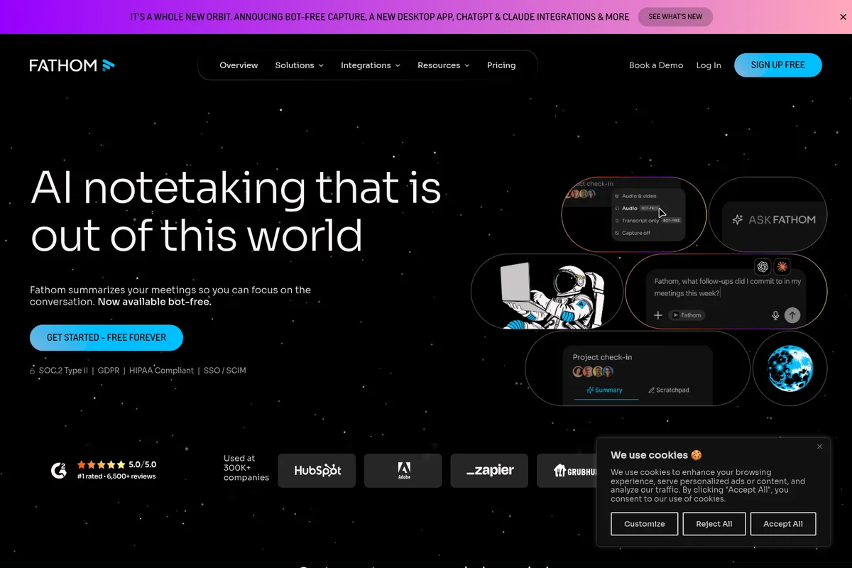852x568 pixels.
Task: Click the Log In link
Action: pos(709,65)
